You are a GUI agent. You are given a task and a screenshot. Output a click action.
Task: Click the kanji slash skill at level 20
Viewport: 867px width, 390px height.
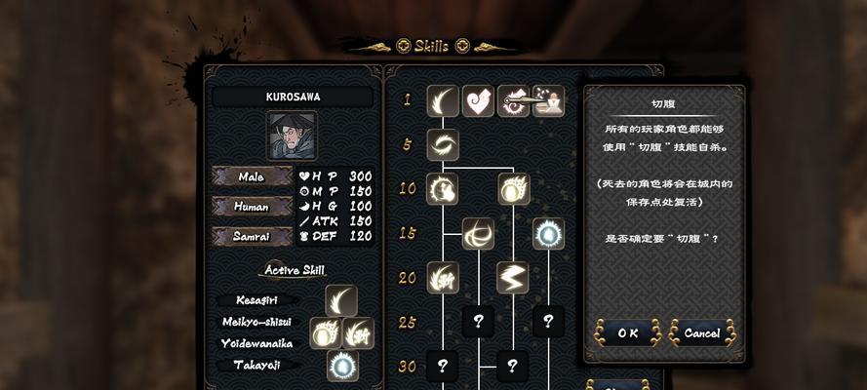(x=443, y=277)
